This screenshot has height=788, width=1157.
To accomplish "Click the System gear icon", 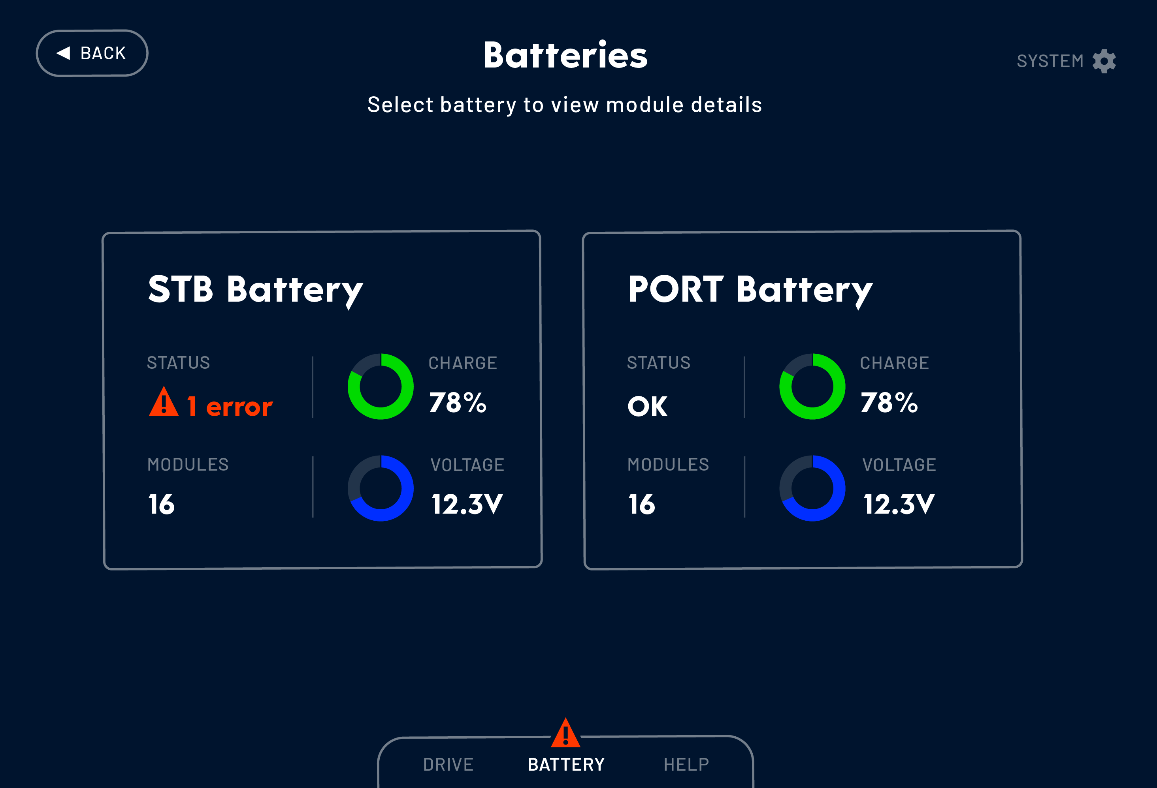I will tap(1104, 61).
